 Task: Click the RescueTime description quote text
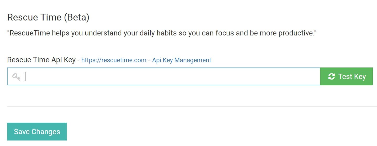[162, 33]
